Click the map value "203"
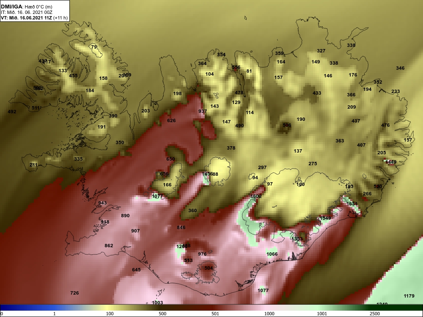Viewport: 423px width, 317px height. click(x=146, y=111)
